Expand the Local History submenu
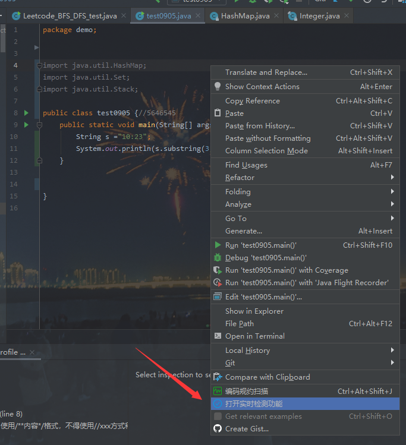The height and width of the screenshot is (445, 406). 305,350
